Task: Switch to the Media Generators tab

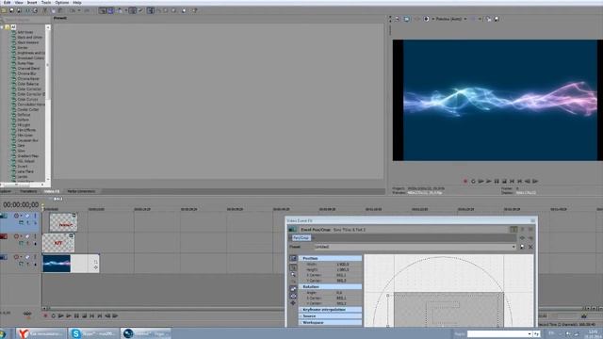Action: coord(81,191)
